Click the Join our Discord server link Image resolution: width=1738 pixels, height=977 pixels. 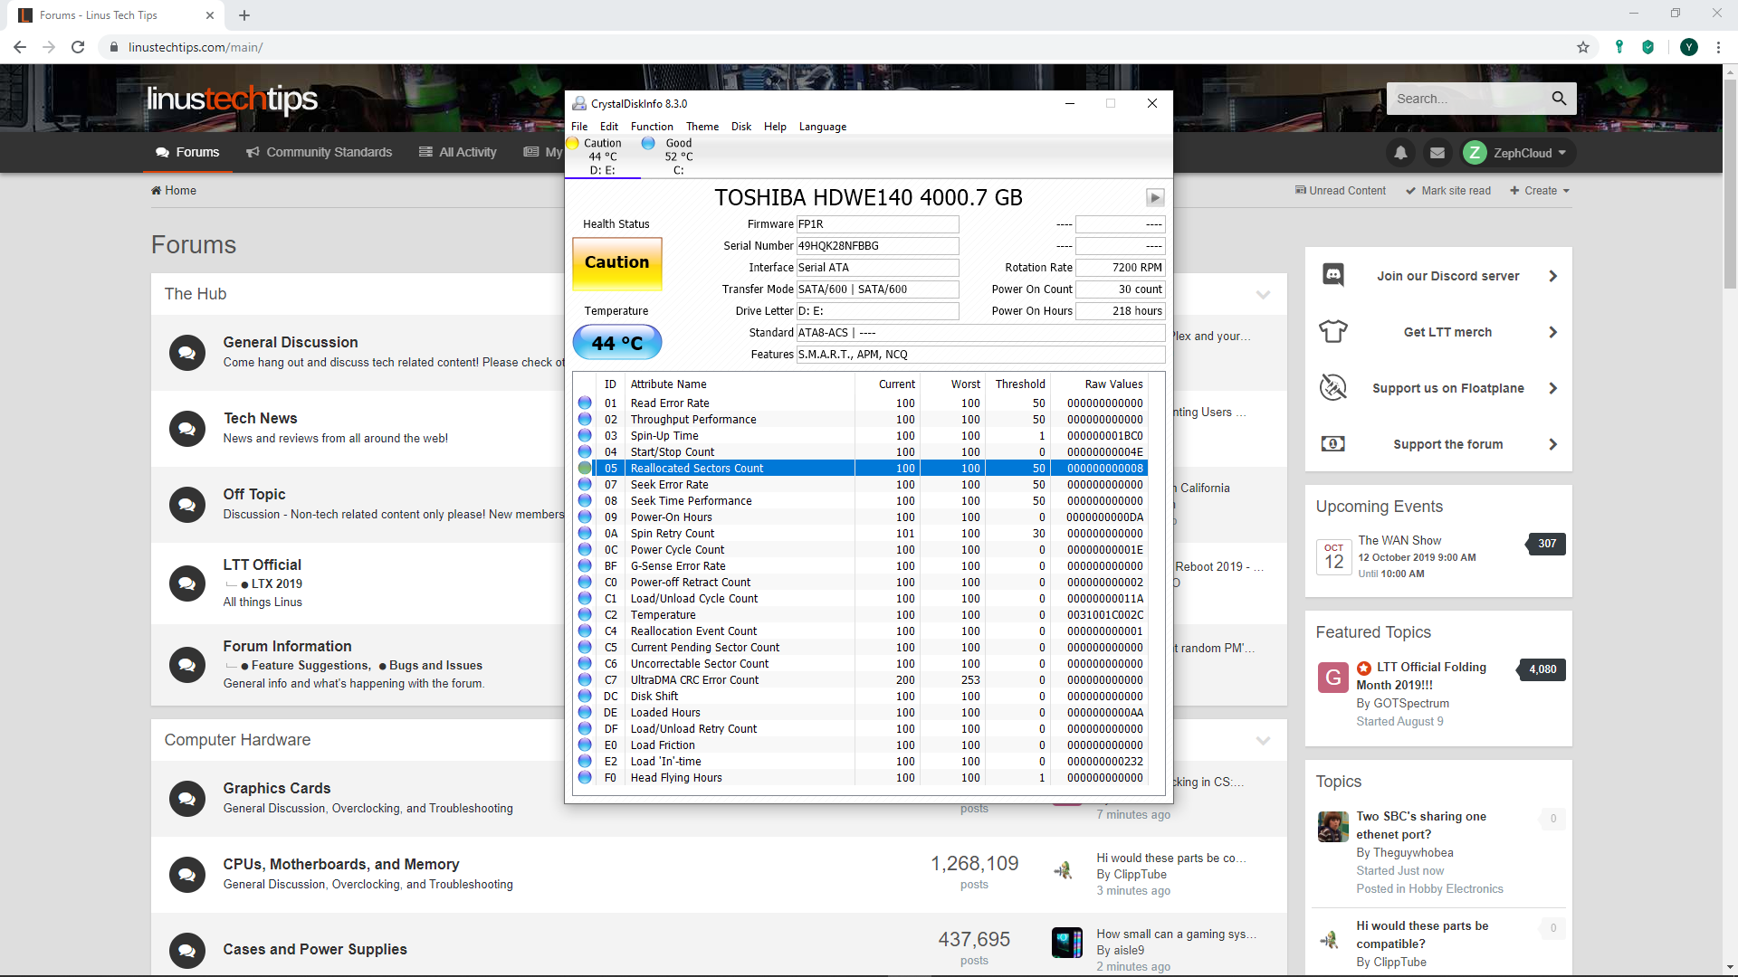(x=1448, y=276)
